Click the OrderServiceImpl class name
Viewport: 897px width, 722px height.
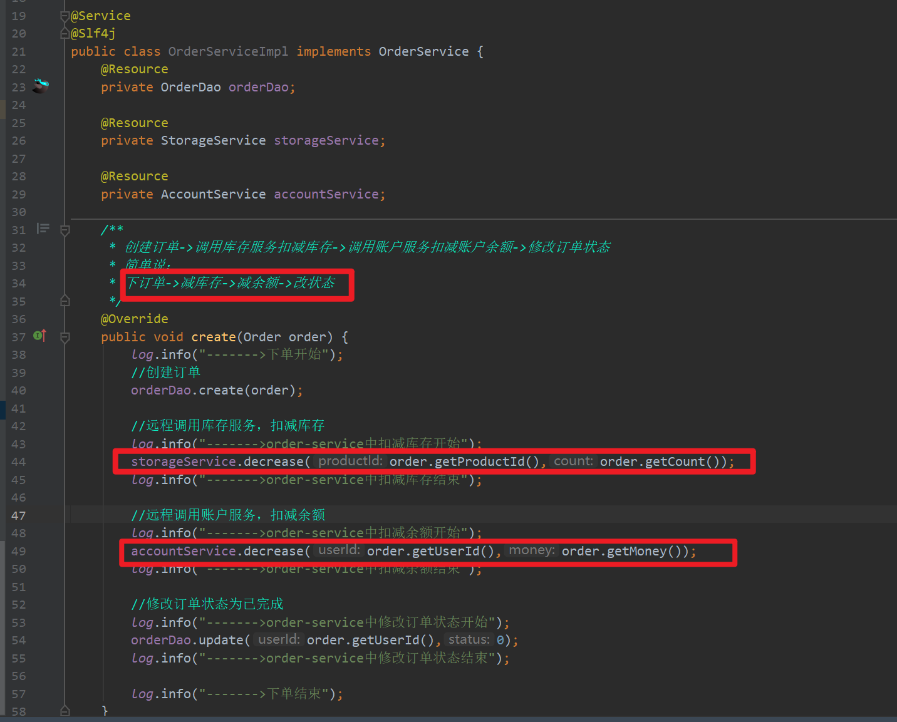pos(228,51)
